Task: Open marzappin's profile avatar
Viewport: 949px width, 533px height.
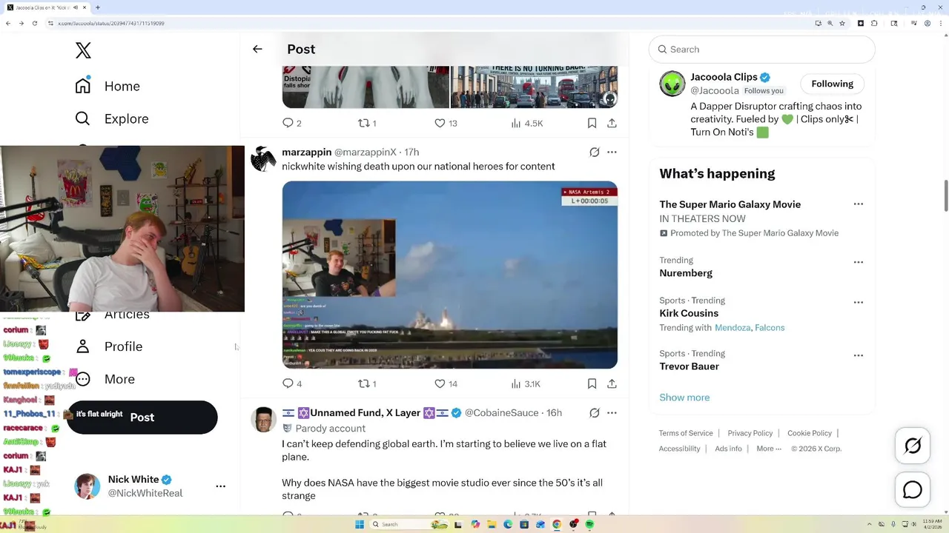Action: 263,158
